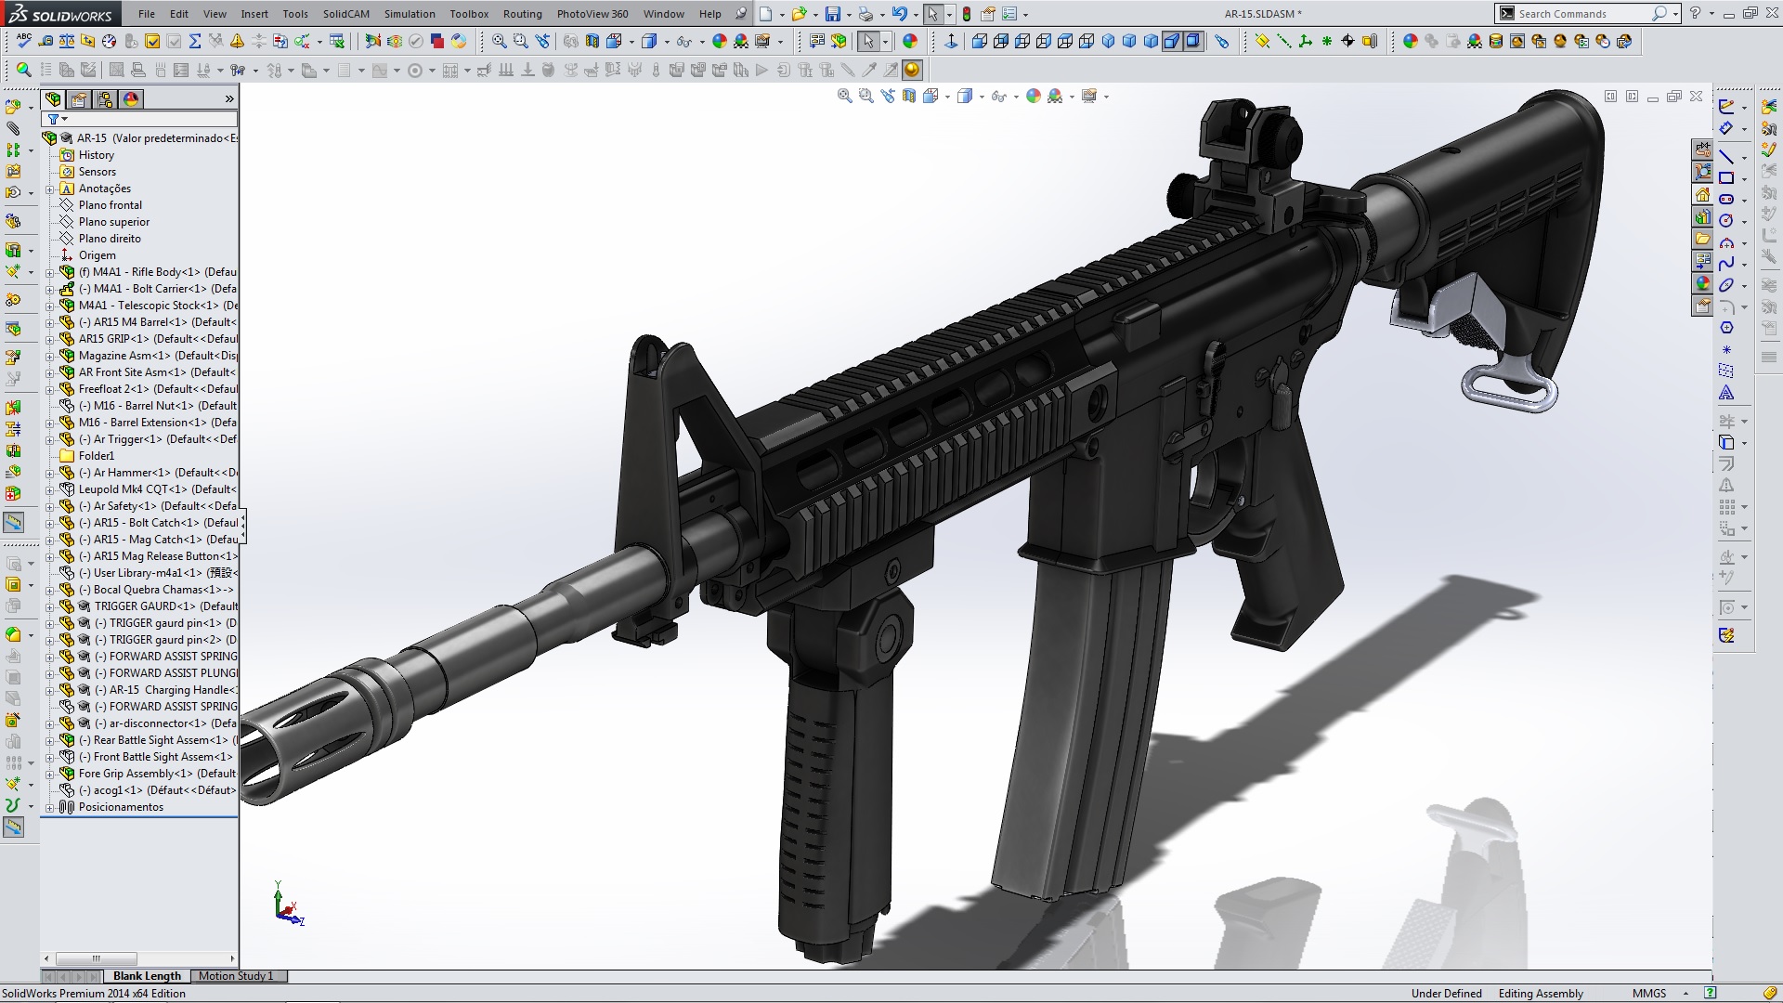Viewport: 1783px width, 1003px height.
Task: Expand the Fore Grip Assembly tree node
Action: click(50, 774)
